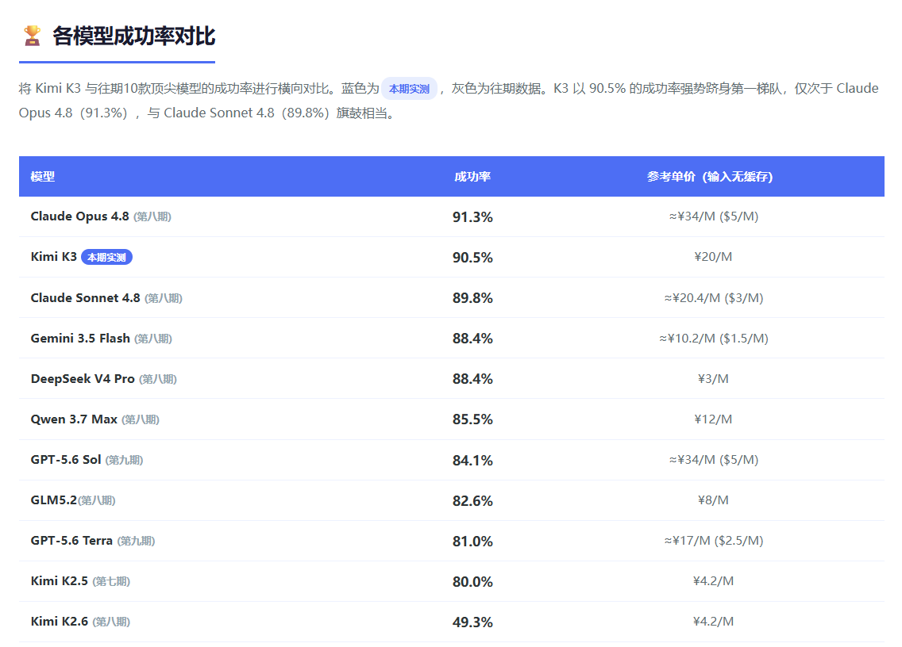This screenshot has height=647, width=902.
Task: Click the trophy icon beside the heading
Action: (x=33, y=36)
